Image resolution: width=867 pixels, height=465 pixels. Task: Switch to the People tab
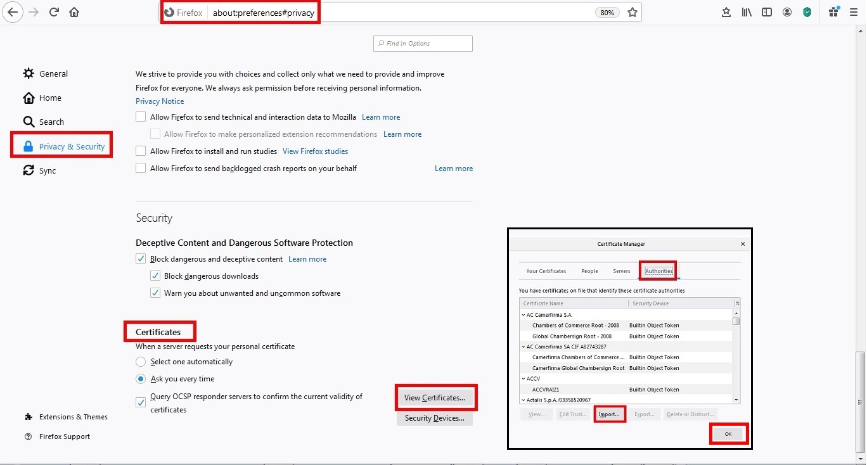coord(589,271)
